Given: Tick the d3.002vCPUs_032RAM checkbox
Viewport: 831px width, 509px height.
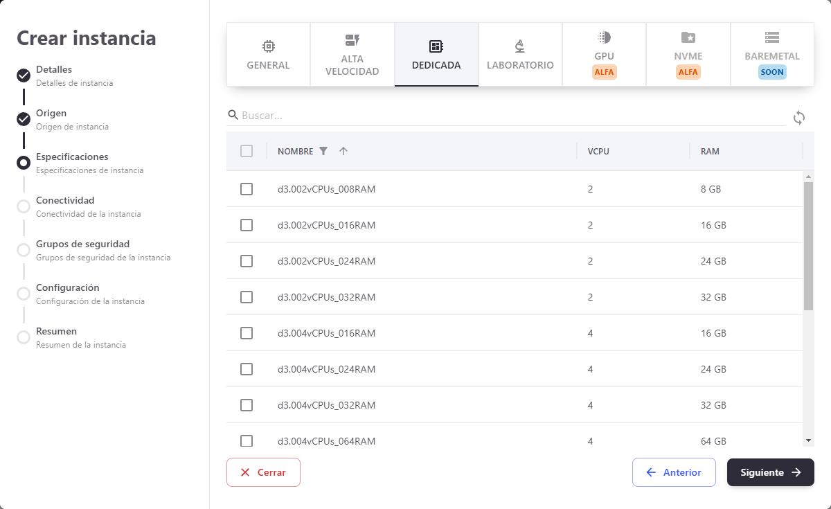Looking at the screenshot, I should pos(247,297).
